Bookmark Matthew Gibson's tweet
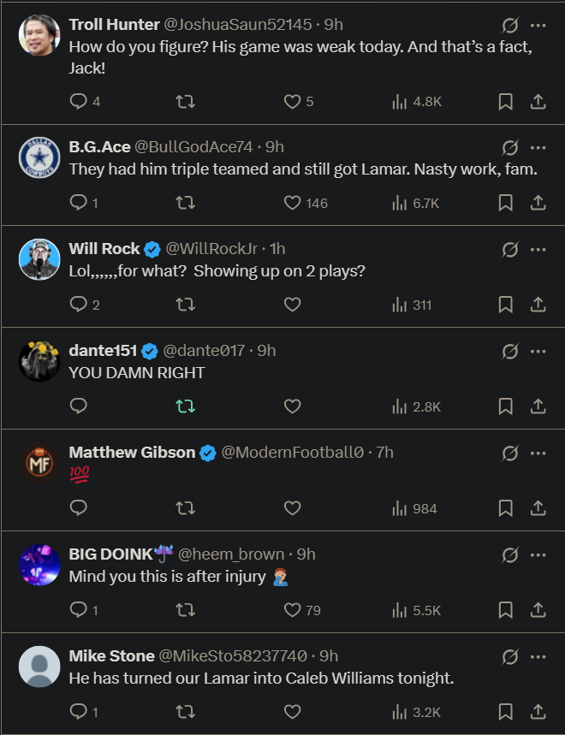This screenshot has height=735, width=565. 506,509
